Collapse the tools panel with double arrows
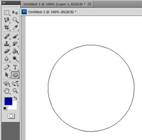The width and height of the screenshot is (142, 140). click(4, 3)
